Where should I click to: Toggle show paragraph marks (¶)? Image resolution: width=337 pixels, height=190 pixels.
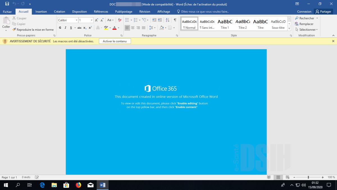pyautogui.click(x=175, y=20)
